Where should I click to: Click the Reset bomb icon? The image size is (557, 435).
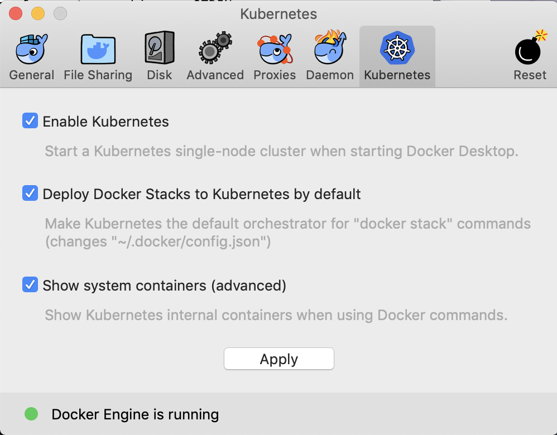529,50
